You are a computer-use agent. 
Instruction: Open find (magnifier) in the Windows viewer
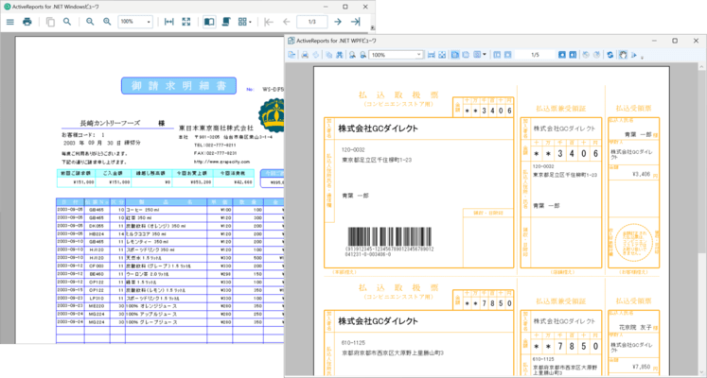tap(65, 21)
